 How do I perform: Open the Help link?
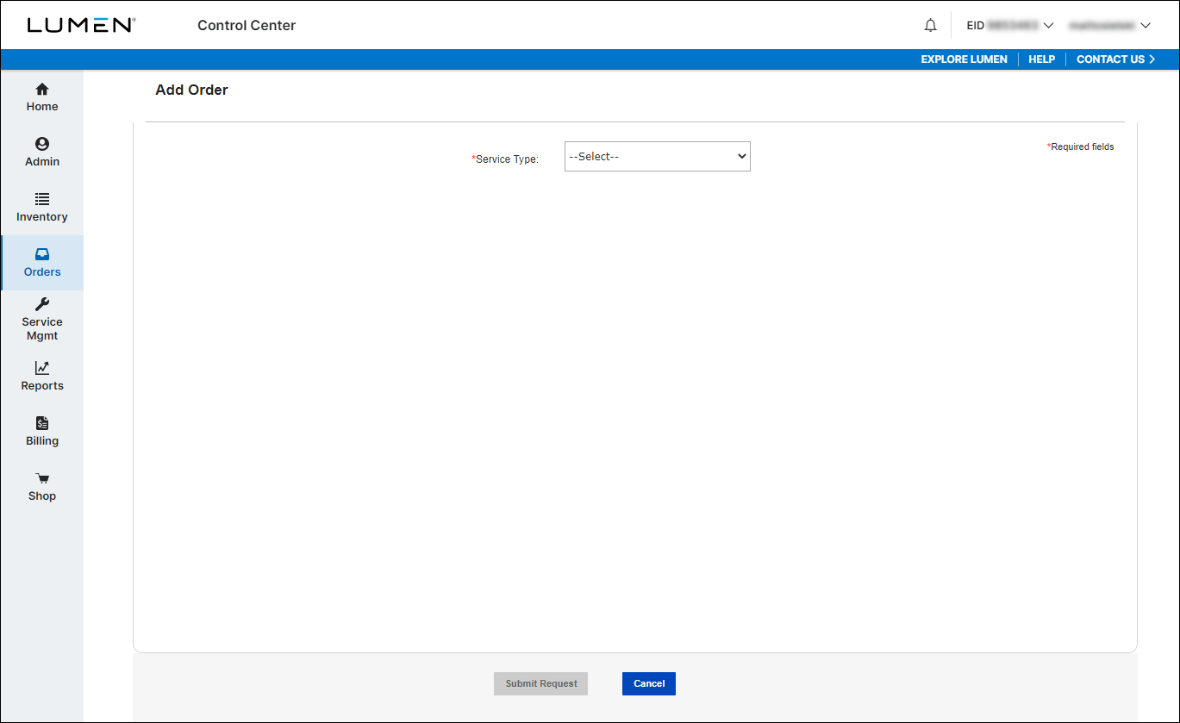[x=1041, y=59]
